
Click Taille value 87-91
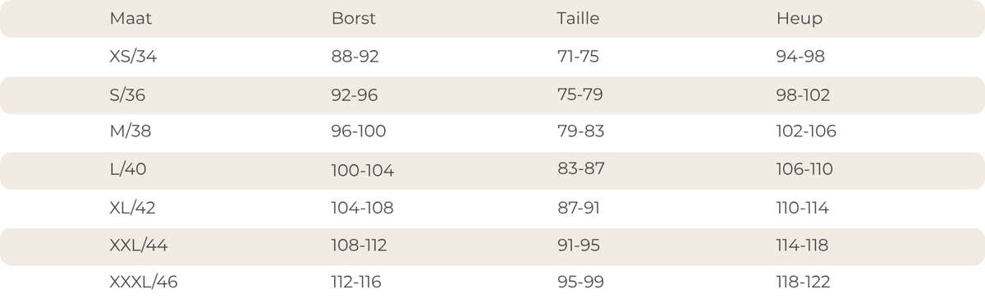pyautogui.click(x=578, y=208)
